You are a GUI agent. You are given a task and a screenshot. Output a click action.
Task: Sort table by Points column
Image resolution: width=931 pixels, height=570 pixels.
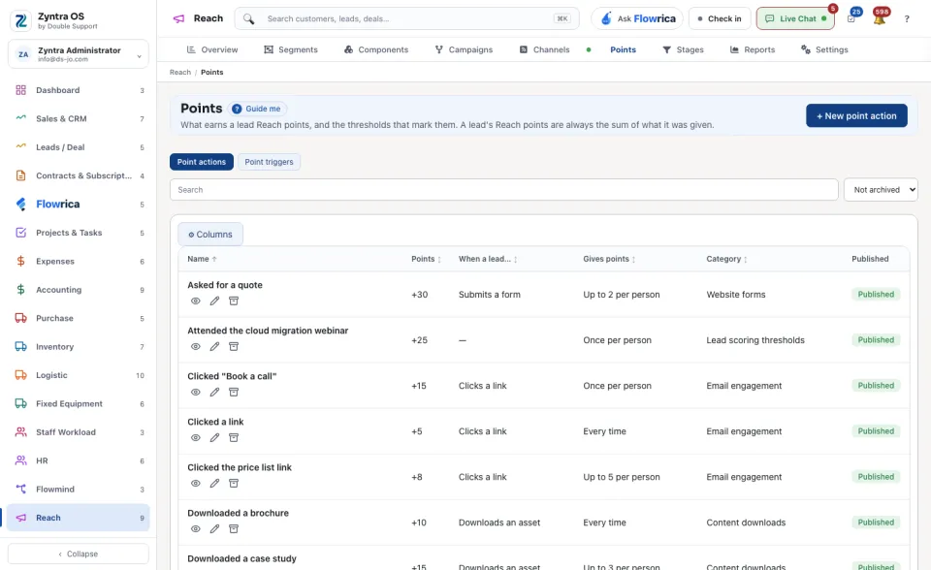(426, 259)
